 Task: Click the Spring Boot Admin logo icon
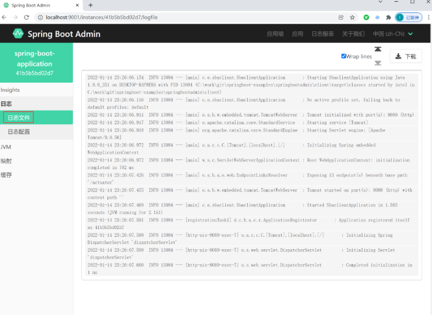pyautogui.click(x=18, y=34)
